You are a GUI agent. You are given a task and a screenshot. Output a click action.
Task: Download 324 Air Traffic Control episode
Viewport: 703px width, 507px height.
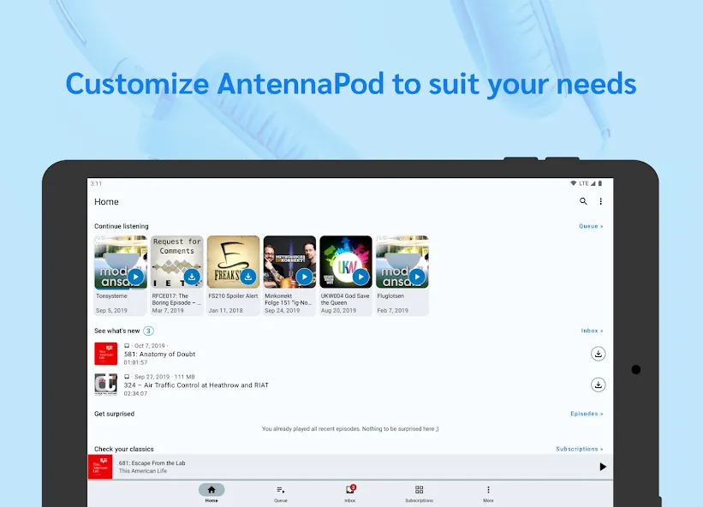click(598, 385)
